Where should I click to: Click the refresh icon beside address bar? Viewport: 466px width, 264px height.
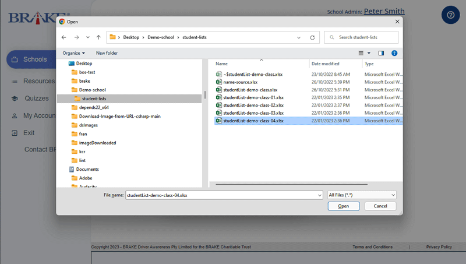[x=312, y=37]
